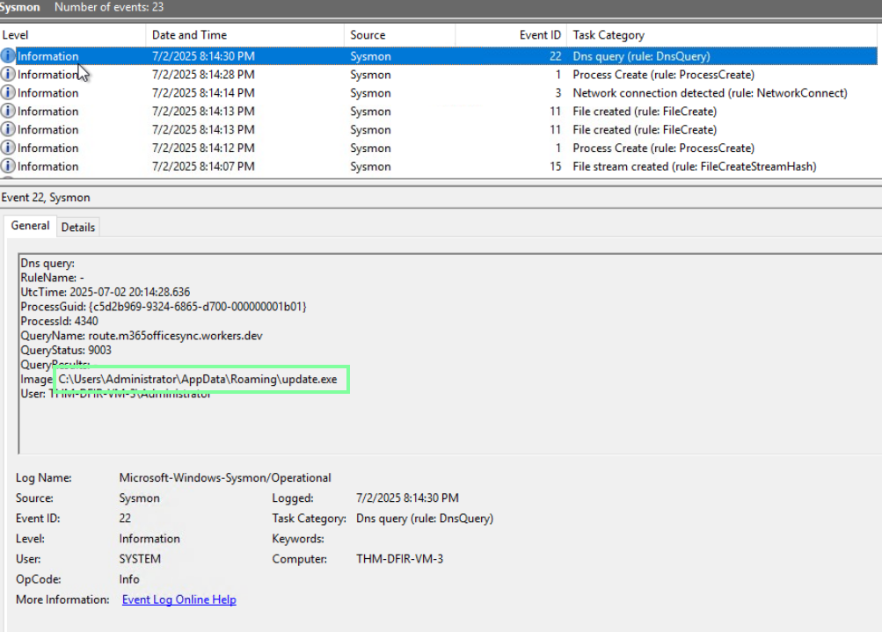
Task: Click the Task Category column header
Action: (609, 35)
